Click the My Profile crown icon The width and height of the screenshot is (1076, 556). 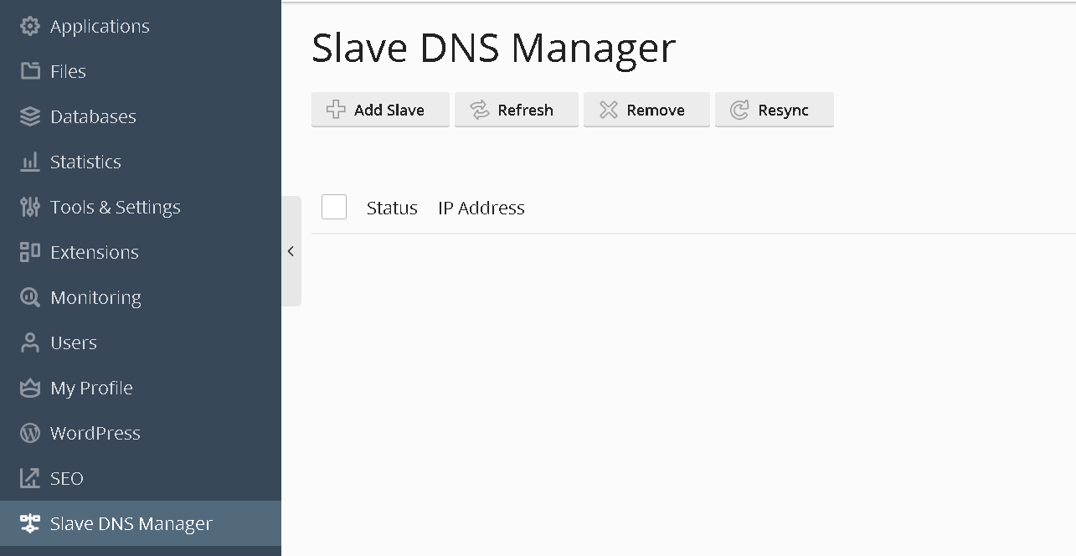[x=30, y=388]
